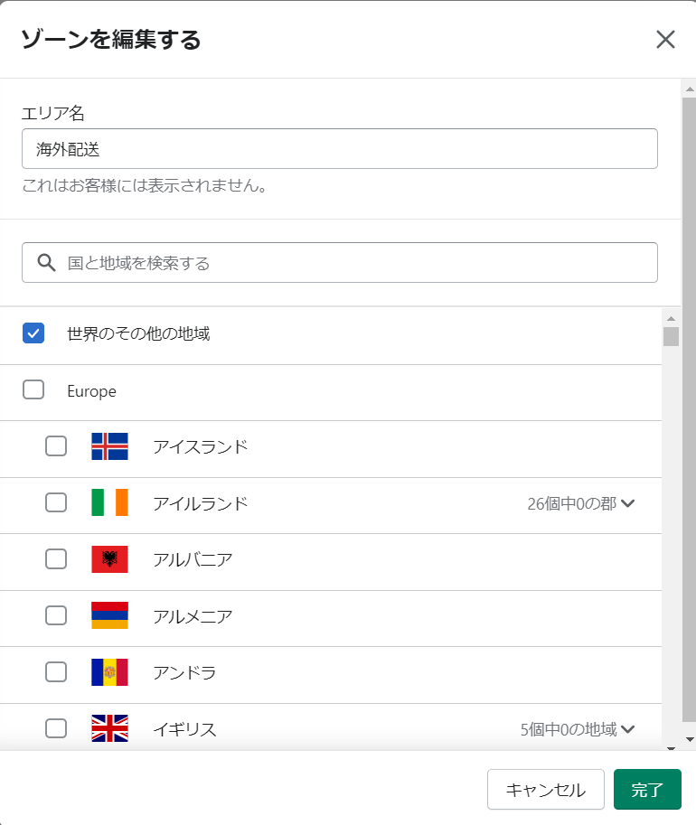Click the country and region search field

pyautogui.click(x=340, y=263)
